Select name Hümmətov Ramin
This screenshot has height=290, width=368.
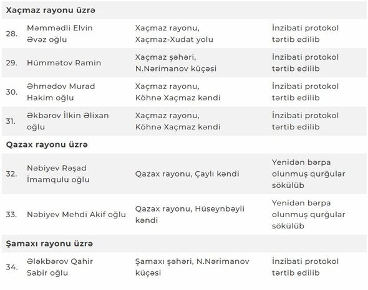point(64,63)
